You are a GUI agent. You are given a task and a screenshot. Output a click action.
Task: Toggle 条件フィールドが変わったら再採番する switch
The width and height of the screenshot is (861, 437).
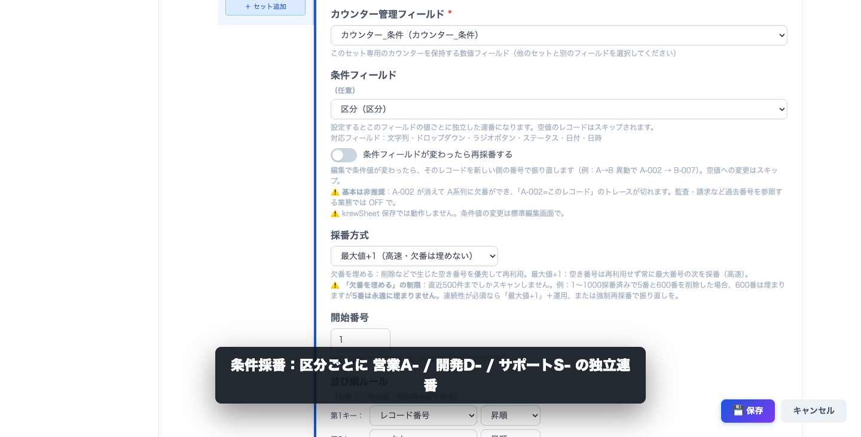tap(344, 155)
